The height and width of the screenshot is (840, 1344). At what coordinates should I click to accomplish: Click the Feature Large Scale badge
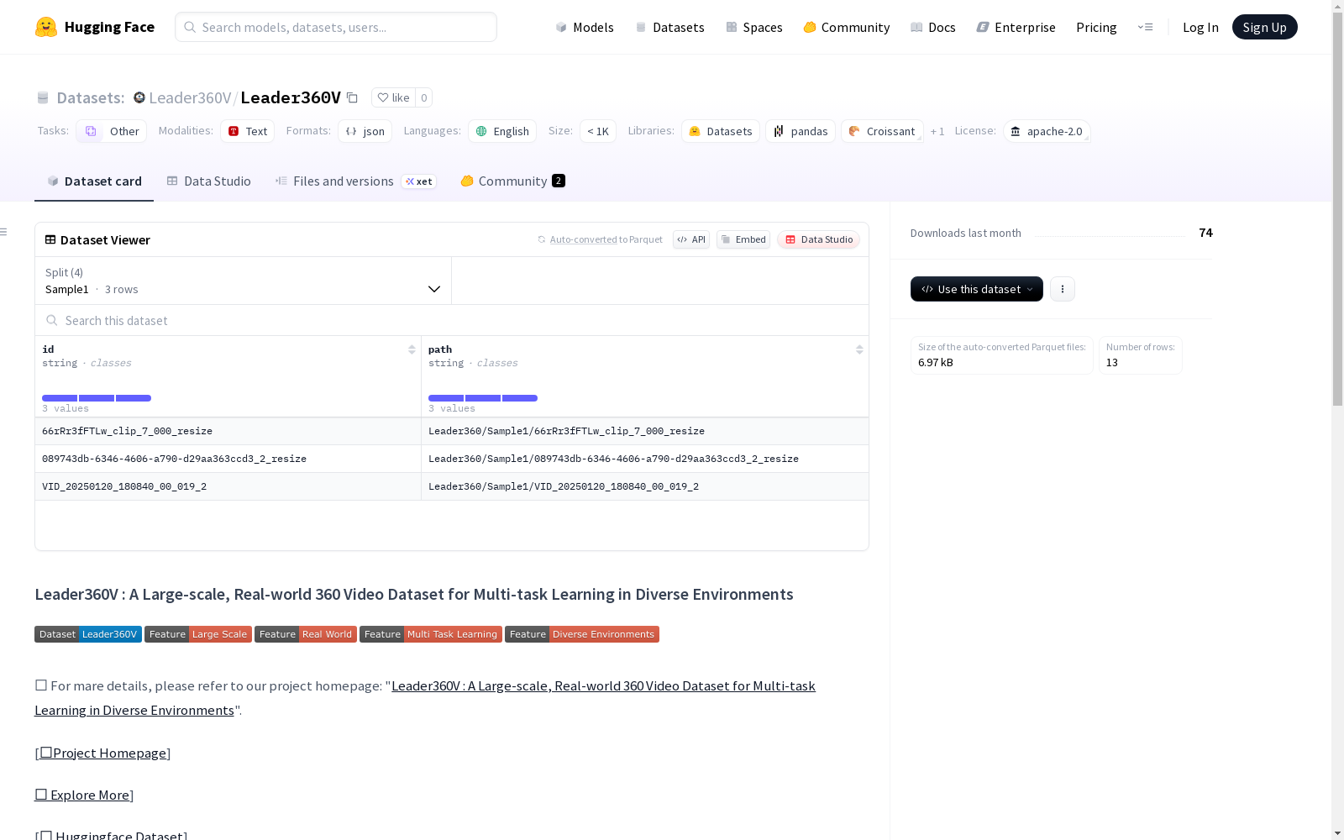click(x=198, y=634)
